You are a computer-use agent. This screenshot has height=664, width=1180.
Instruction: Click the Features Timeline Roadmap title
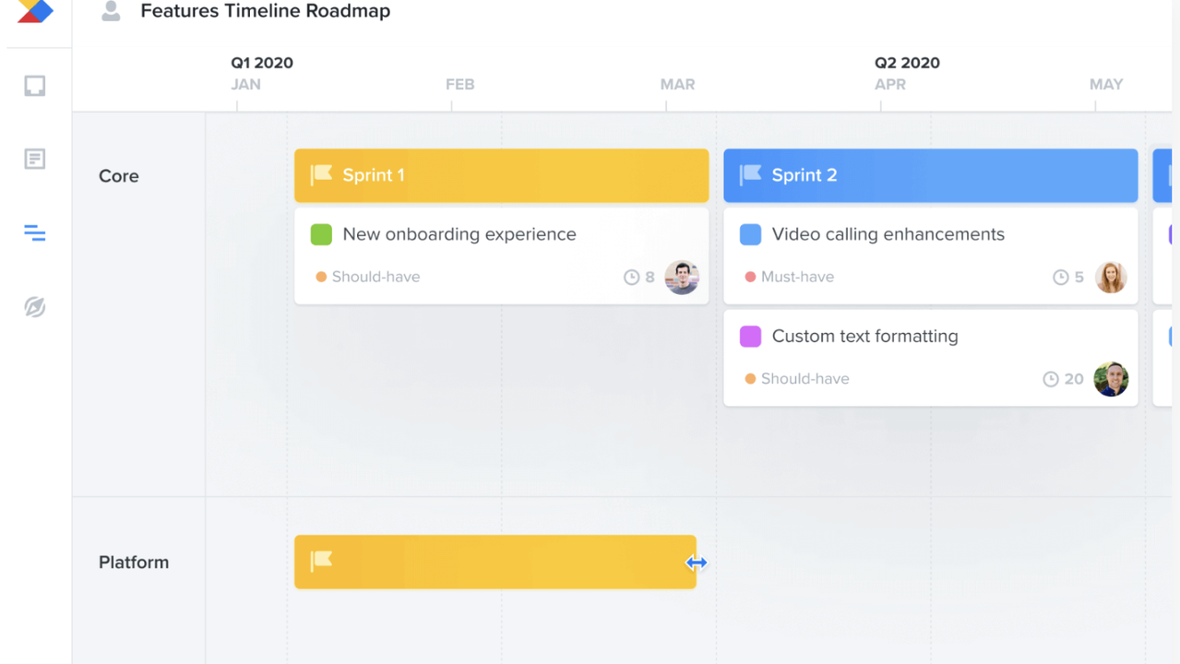[265, 11]
